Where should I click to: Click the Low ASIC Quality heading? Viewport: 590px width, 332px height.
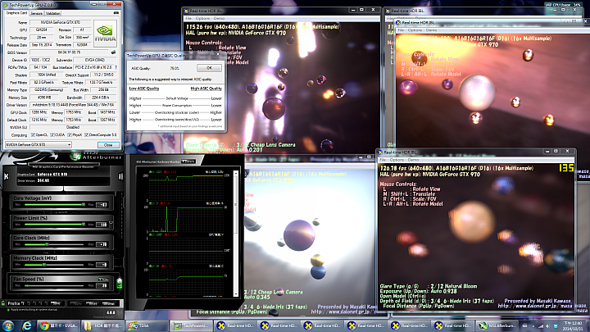[144, 89]
